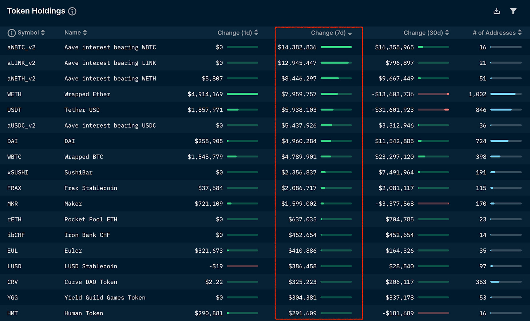Click the DAI addresses count bar
The image size is (530, 321).
[x=506, y=141]
